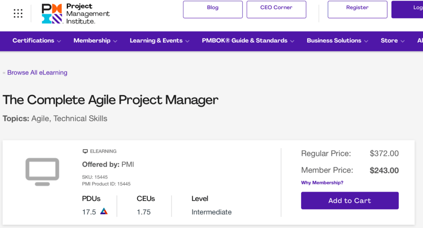Click the Topics: Agile, Technical Skills line
Screen dimensions: 423x228
click(x=55, y=119)
